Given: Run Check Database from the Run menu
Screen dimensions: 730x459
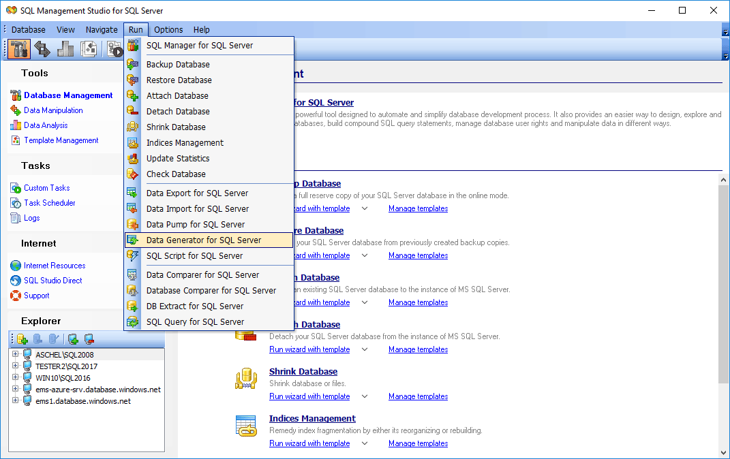Looking at the screenshot, I should coord(209,174).
